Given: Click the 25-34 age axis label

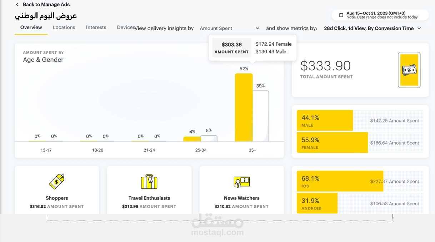Looking at the screenshot, I should click(x=201, y=150).
